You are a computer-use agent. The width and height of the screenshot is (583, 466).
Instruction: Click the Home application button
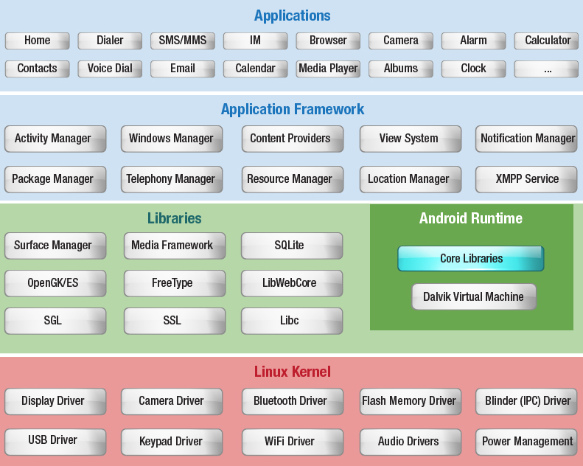38,41
